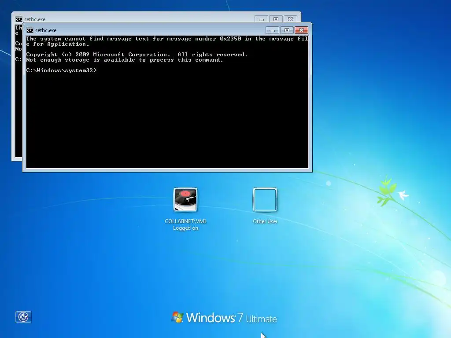The width and height of the screenshot is (451, 338).
Task: Click the background sethc.exe title text
Action: click(x=35, y=19)
